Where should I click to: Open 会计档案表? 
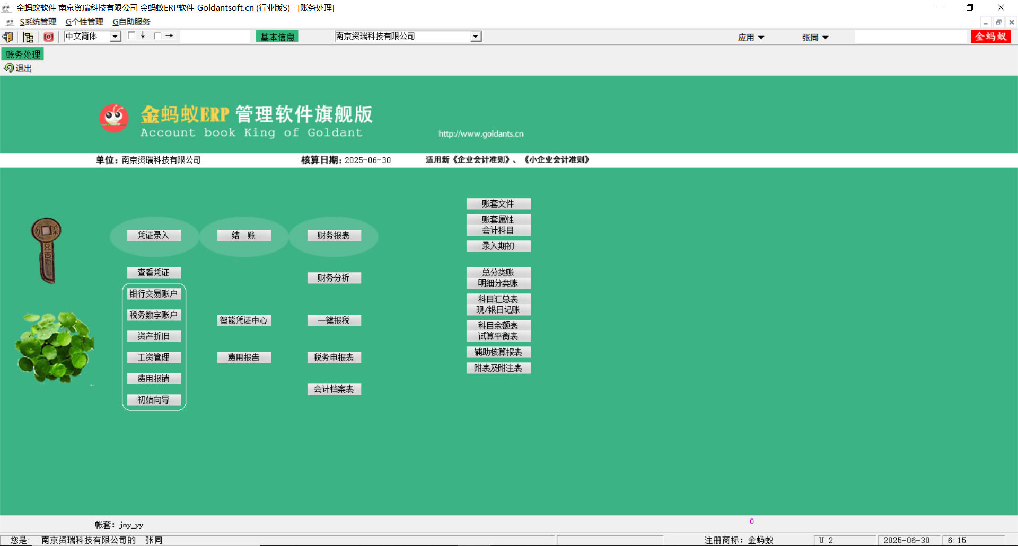coord(334,389)
